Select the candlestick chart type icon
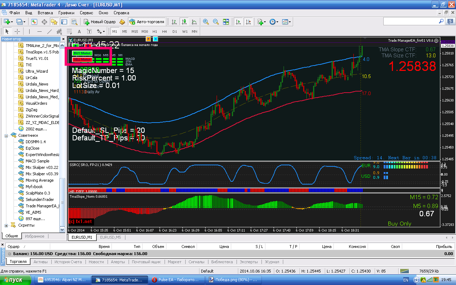The height and width of the screenshot is (285, 456). pyautogui.click(x=183, y=22)
